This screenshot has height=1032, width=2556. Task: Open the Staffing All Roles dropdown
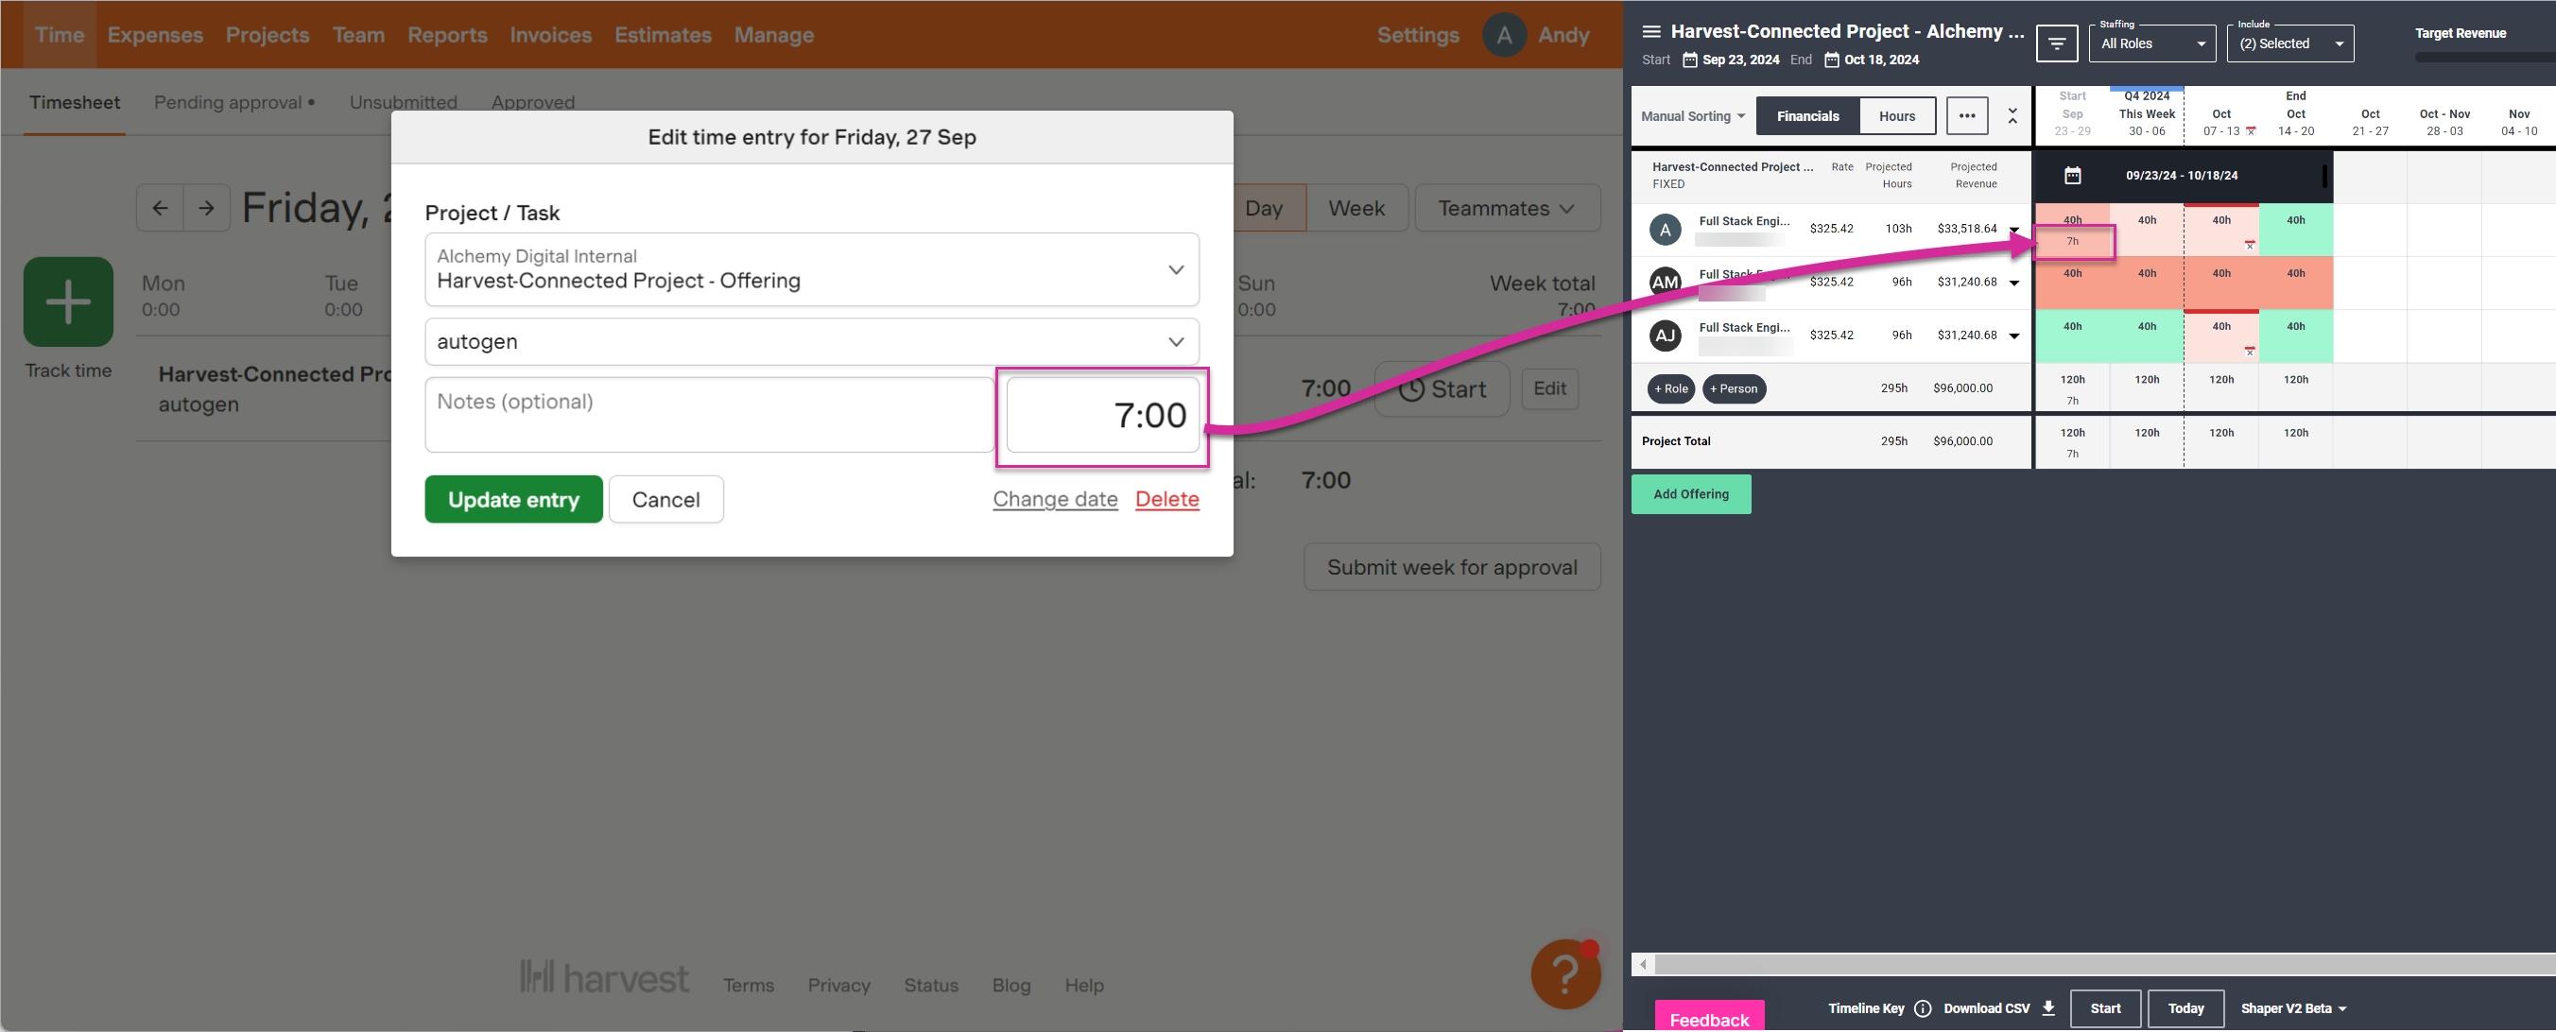(2152, 43)
